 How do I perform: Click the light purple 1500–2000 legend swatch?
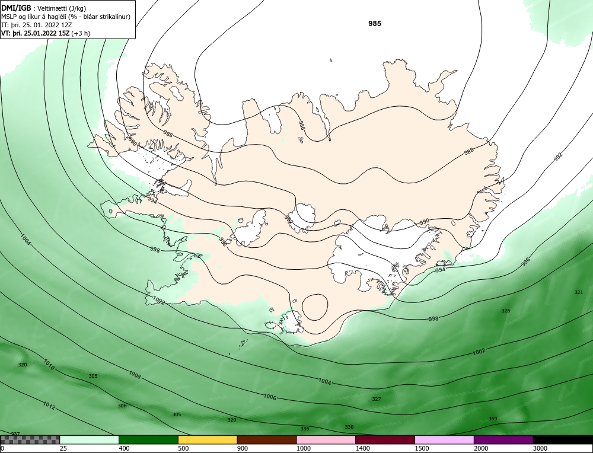(x=444, y=440)
